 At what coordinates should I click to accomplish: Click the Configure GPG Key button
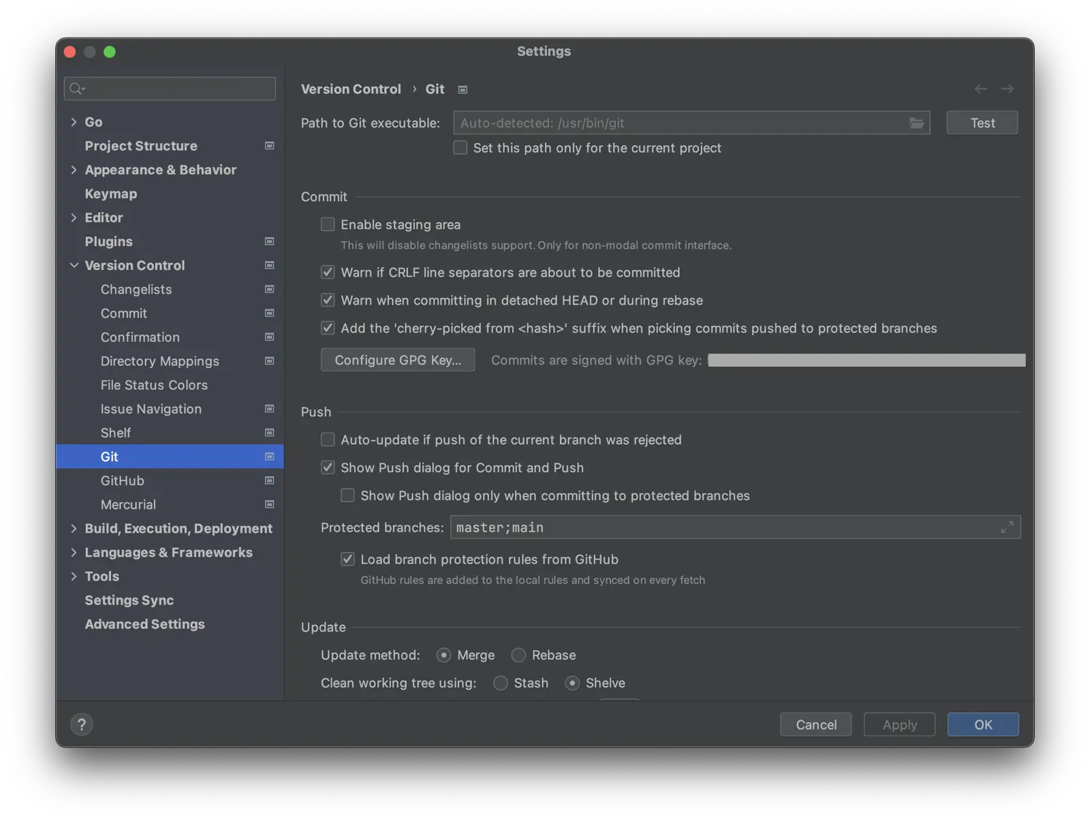pyautogui.click(x=398, y=360)
